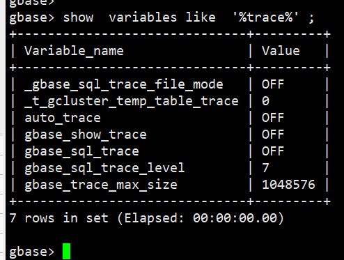Click the 0 value for _t_gcluster_temp_table_trace
The image size is (344, 260).
pyautogui.click(x=265, y=101)
